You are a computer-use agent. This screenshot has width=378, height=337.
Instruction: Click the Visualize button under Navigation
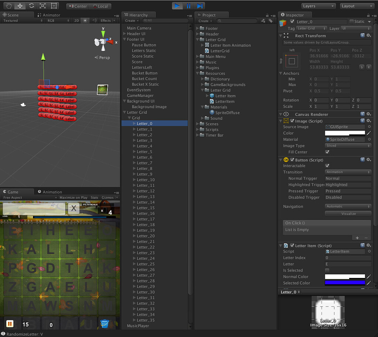coord(347,213)
